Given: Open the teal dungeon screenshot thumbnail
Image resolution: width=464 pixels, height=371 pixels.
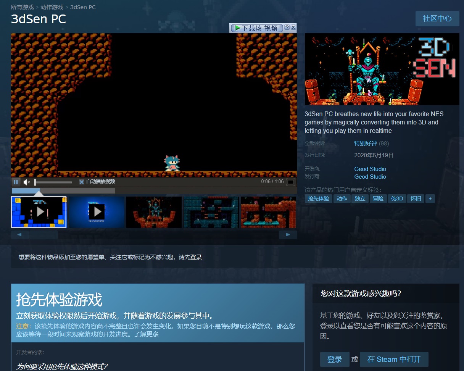Looking at the screenshot, I should click(x=211, y=212).
